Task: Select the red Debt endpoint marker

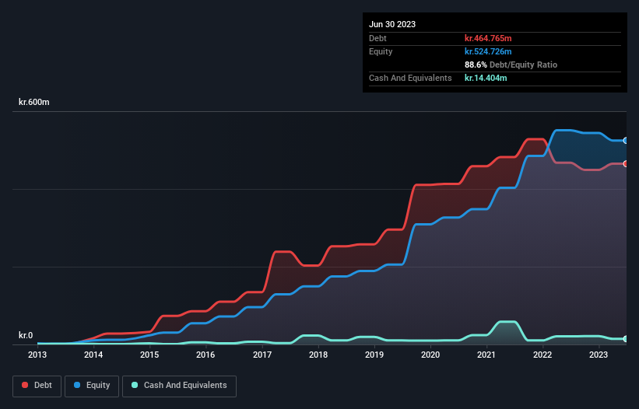Action: click(x=626, y=163)
